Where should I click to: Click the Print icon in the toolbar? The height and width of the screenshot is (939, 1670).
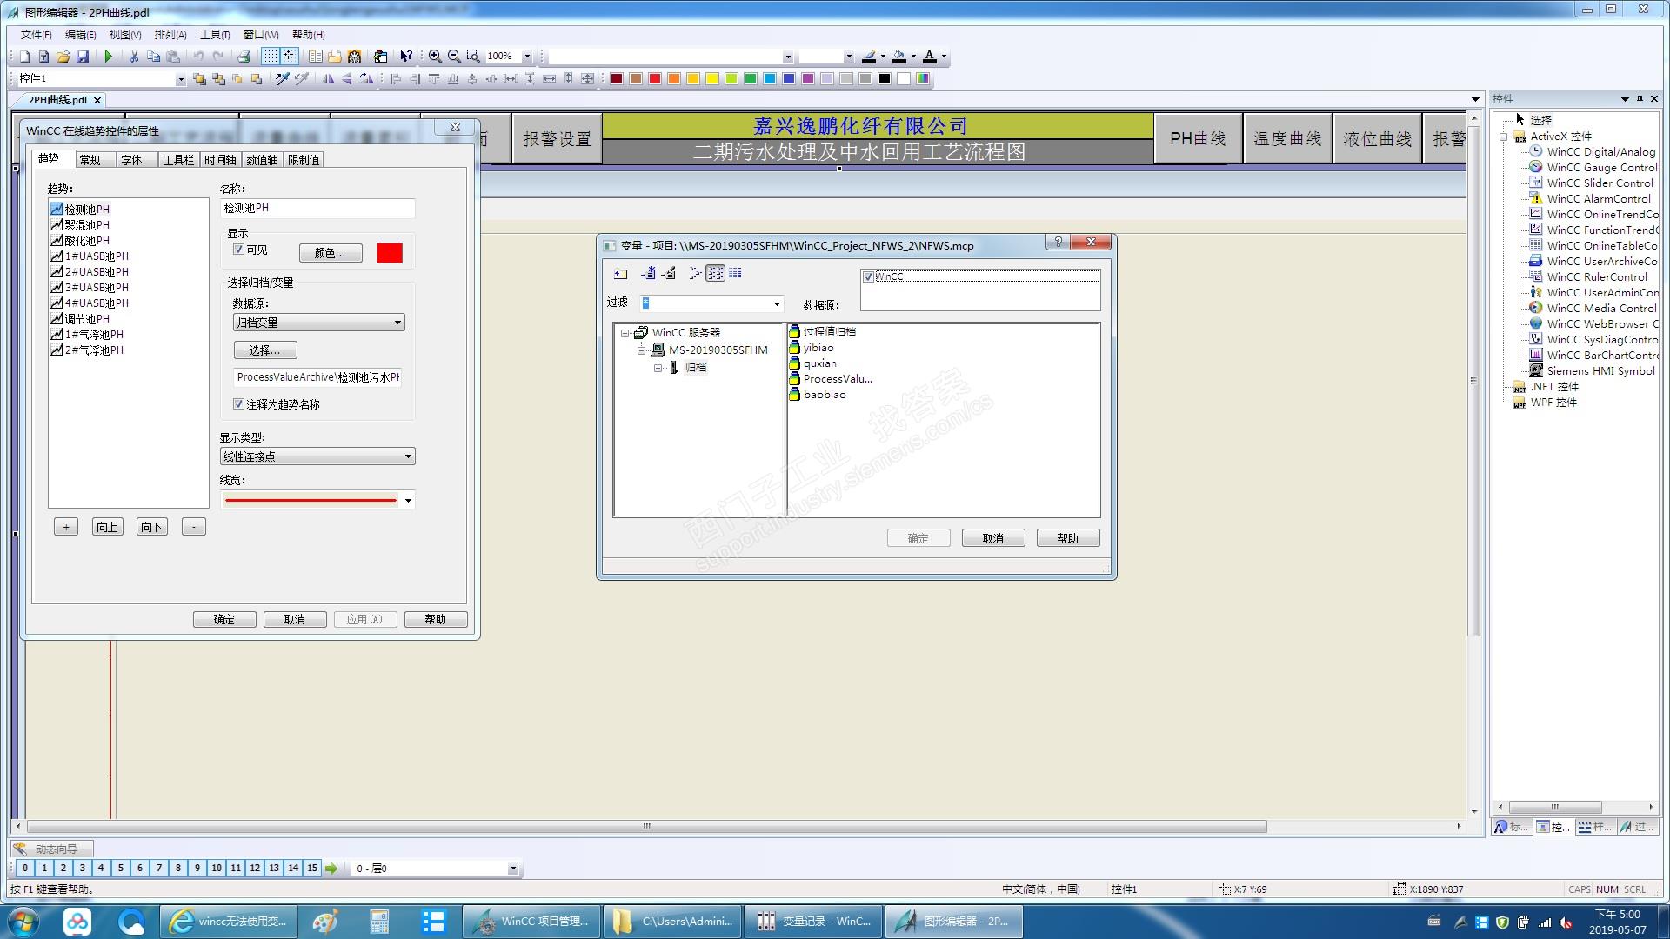pos(244,57)
